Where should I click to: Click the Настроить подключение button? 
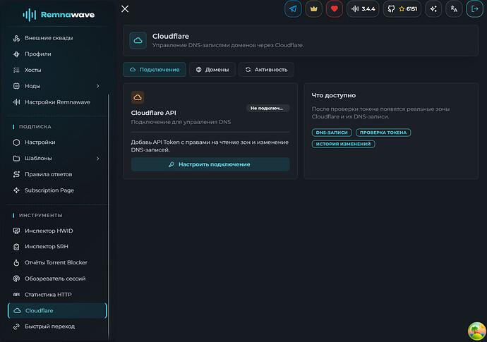(210, 164)
